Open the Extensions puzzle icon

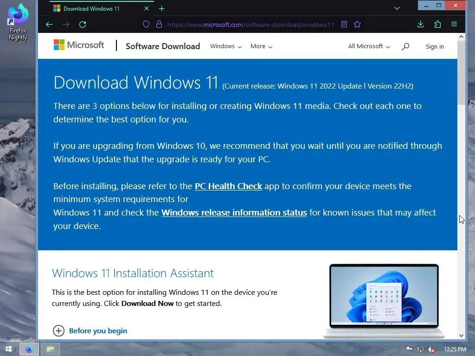pos(437,24)
